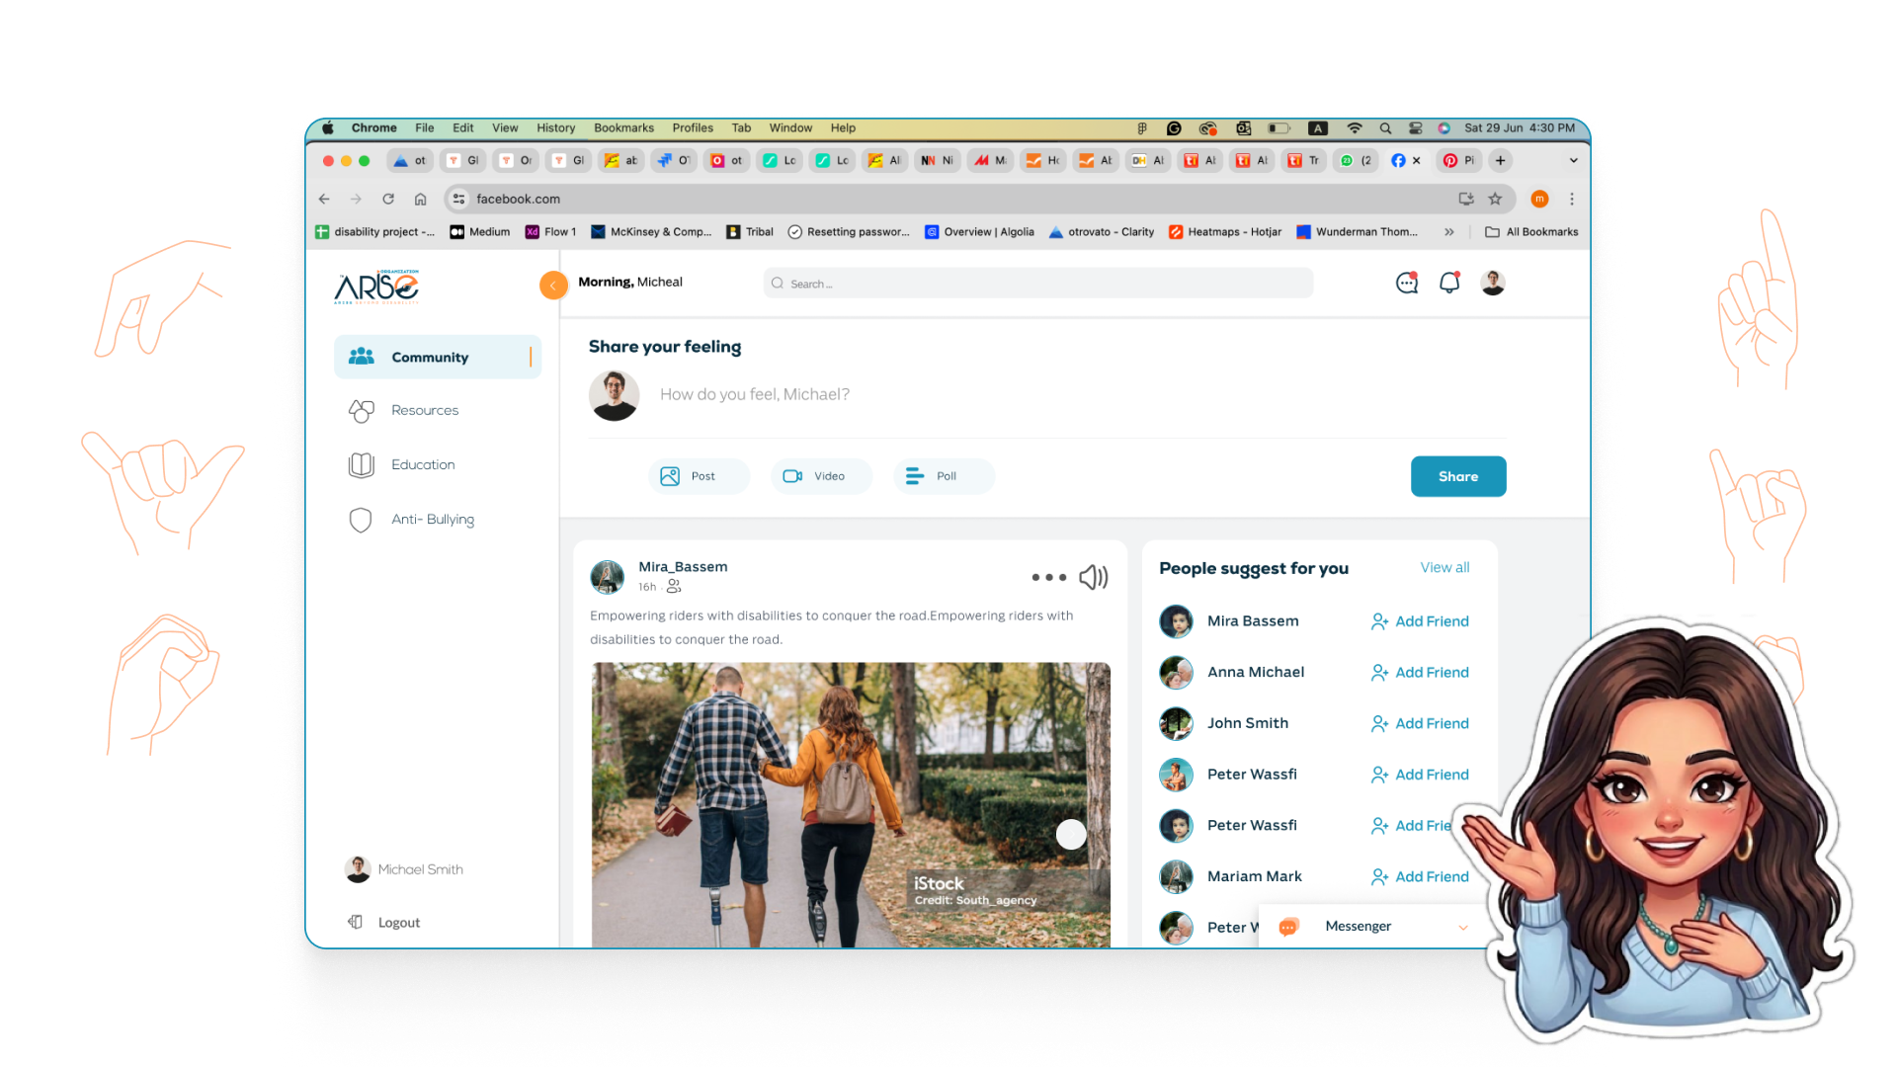1897x1067 pixels.
Task: Open the Community section
Action: [x=438, y=357]
